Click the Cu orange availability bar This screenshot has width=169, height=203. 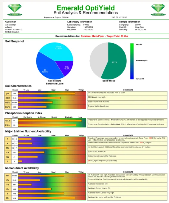tap(35, 189)
